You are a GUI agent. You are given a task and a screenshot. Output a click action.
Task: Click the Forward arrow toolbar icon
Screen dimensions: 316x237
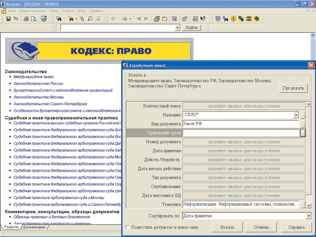pyautogui.click(x=125, y=19)
